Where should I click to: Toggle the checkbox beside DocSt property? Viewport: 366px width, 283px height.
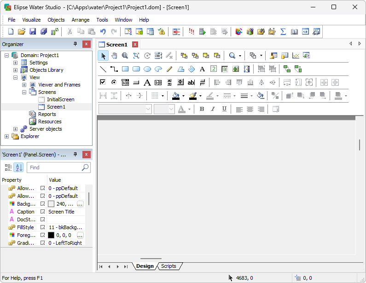click(42, 219)
